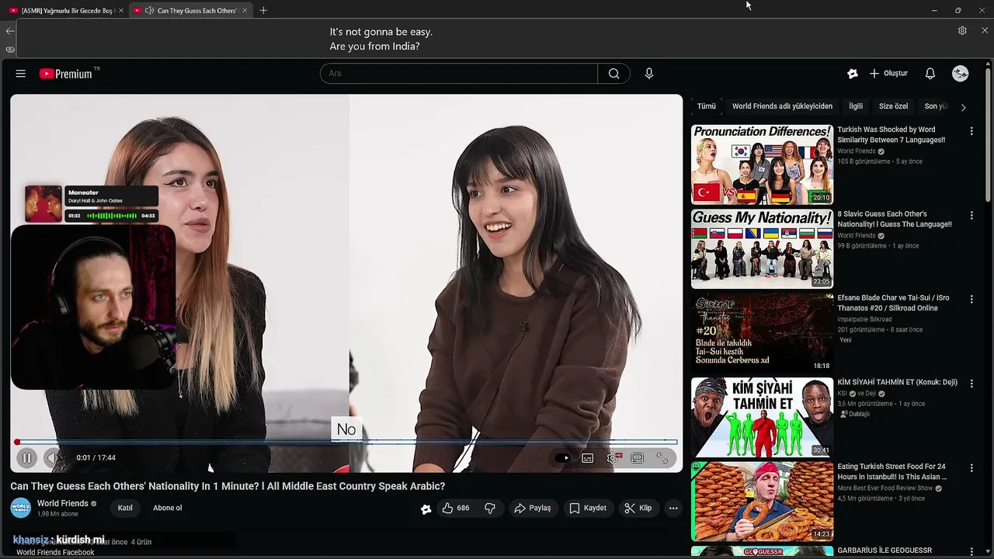
Task: Click the sparkle icon beside Oluştur
Action: coord(853,74)
